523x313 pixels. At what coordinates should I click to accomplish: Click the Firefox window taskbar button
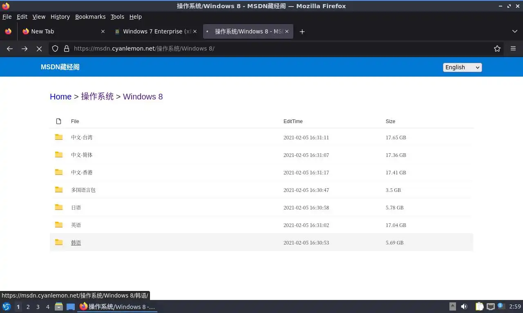coord(117,306)
